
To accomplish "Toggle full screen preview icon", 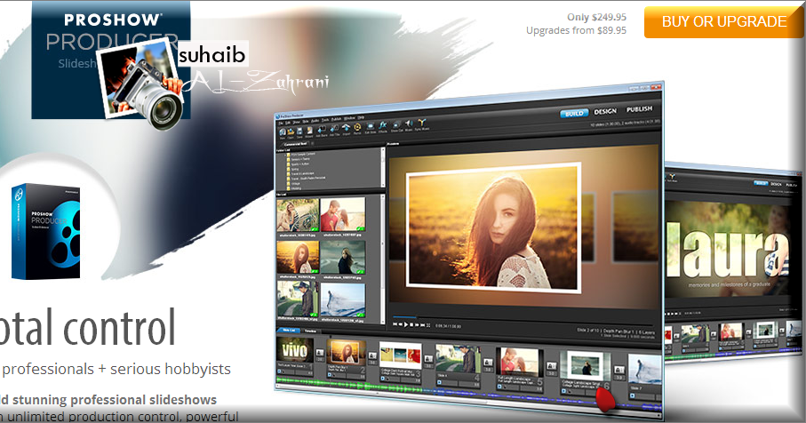I will 428,325.
